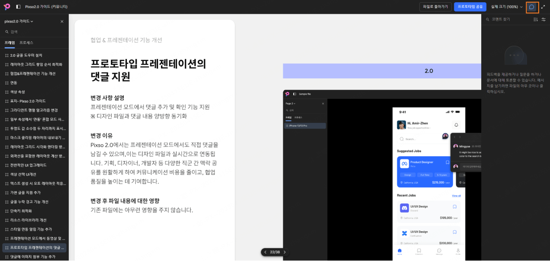Click frame icon beside 단축키 최적화

click(x=6, y=211)
